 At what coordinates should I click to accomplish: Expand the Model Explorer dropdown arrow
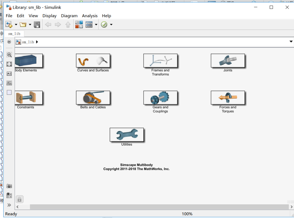(x=96, y=24)
